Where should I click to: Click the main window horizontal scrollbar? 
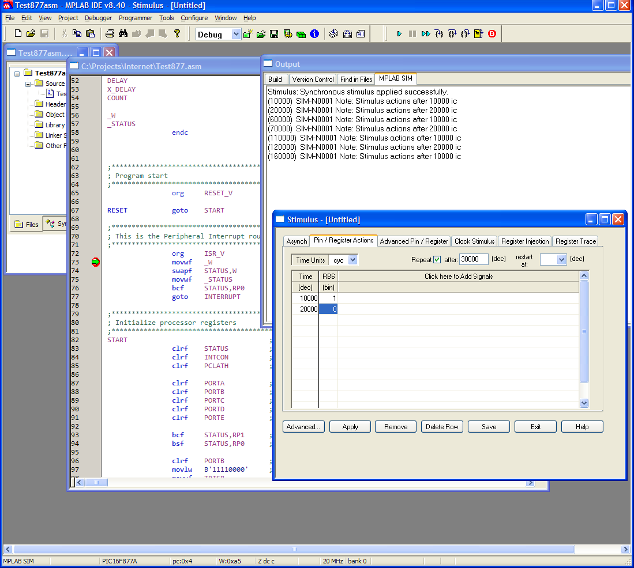click(294, 550)
